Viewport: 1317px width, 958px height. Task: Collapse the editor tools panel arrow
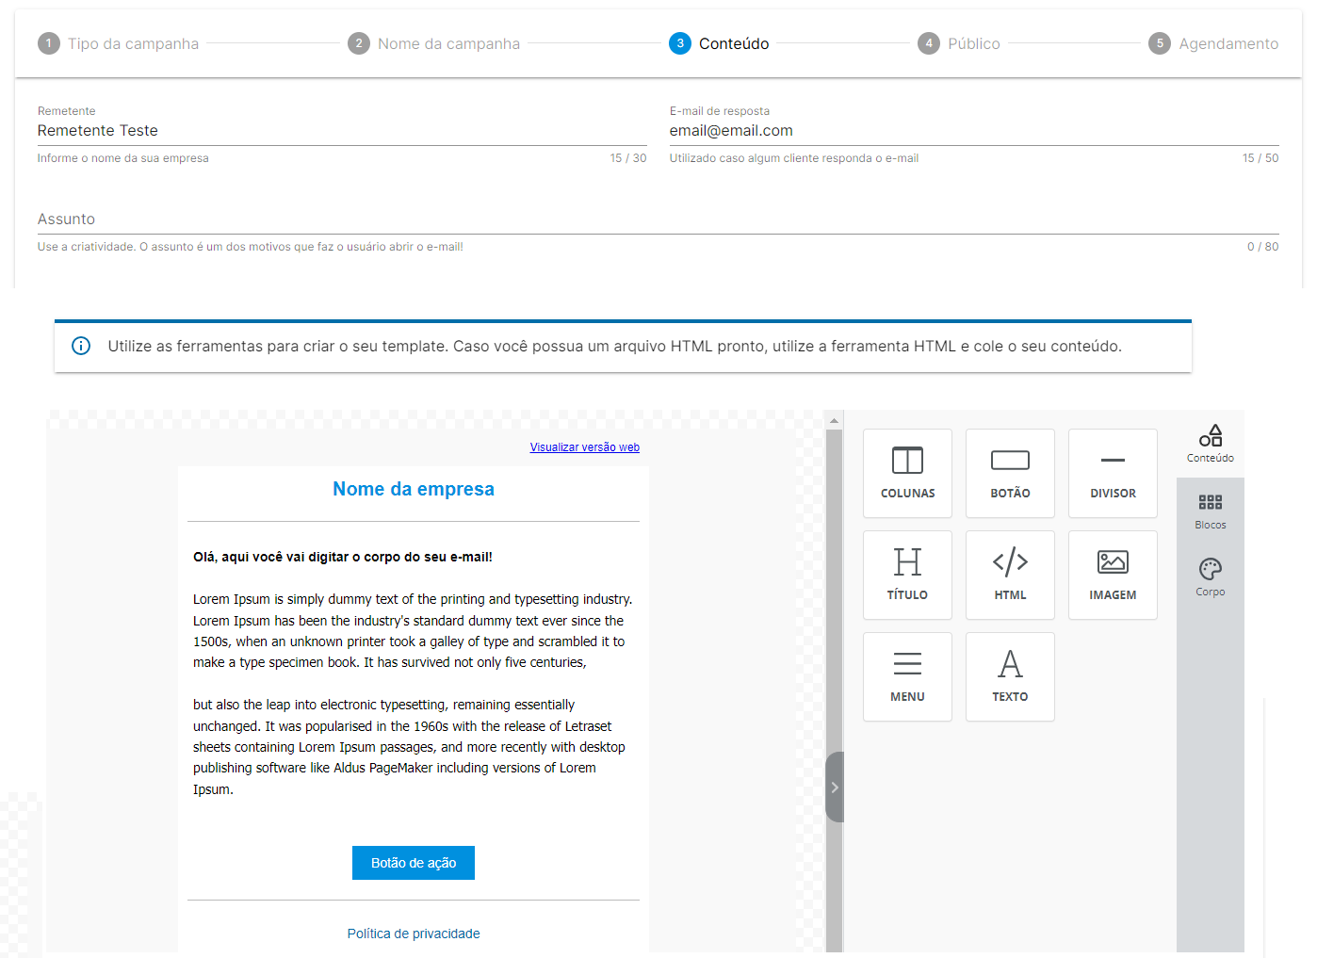pyautogui.click(x=835, y=787)
